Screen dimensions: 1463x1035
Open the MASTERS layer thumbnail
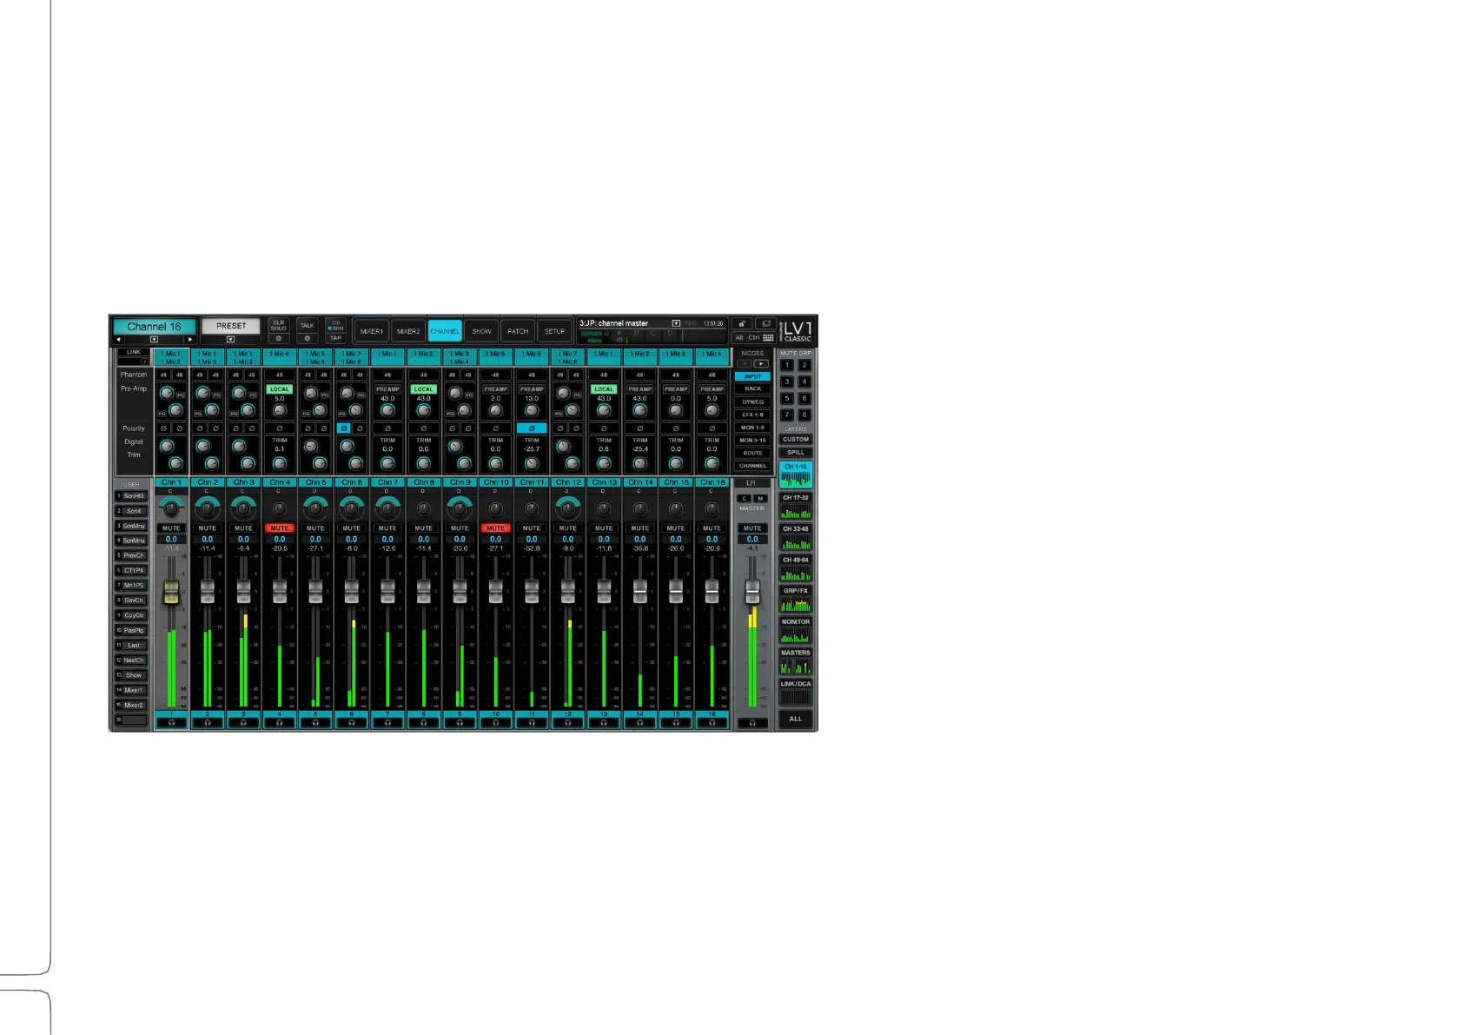click(x=795, y=662)
